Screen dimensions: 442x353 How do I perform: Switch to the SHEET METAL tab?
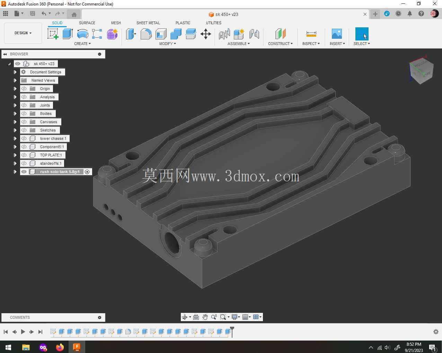(x=148, y=23)
